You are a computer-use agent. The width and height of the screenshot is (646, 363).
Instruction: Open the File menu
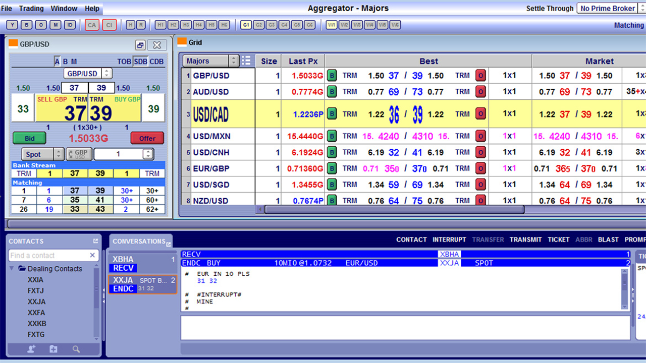point(7,8)
